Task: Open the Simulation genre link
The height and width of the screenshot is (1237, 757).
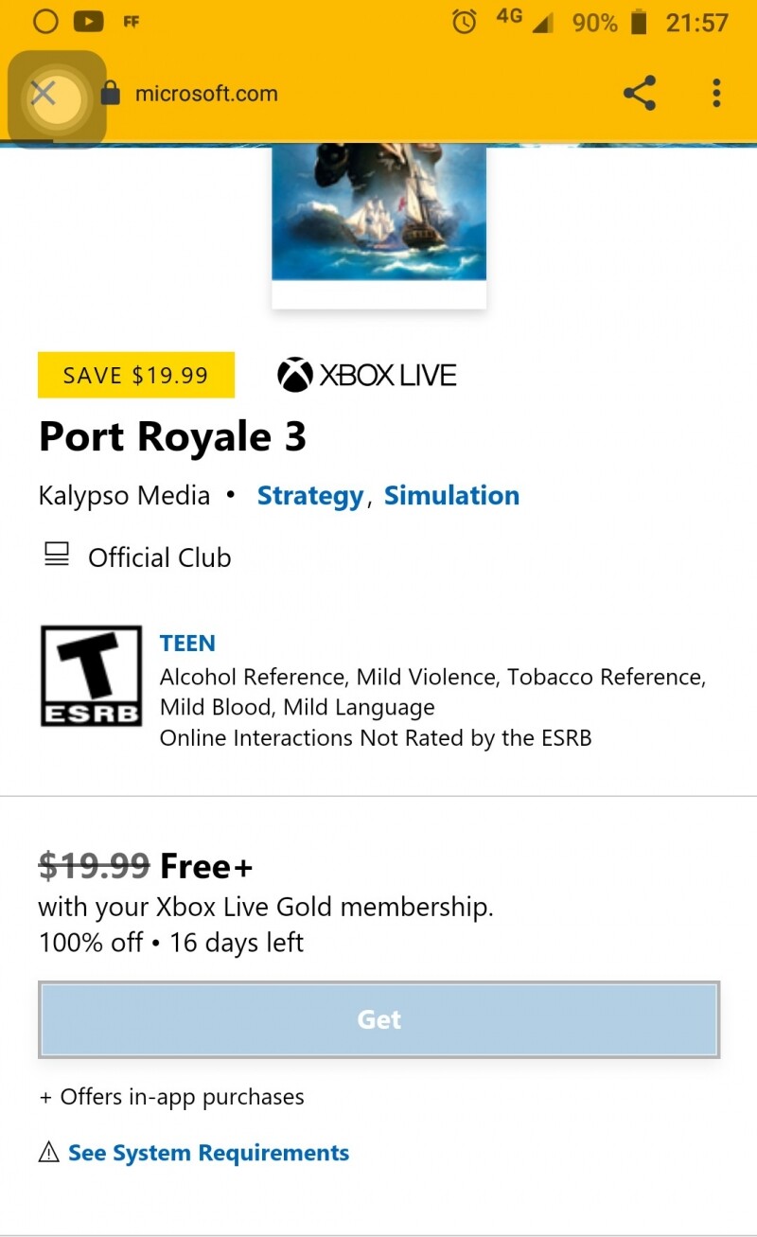Action: [x=451, y=495]
